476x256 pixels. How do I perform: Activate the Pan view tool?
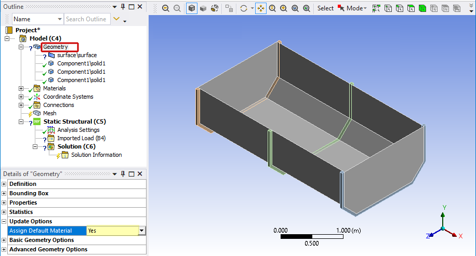point(260,8)
